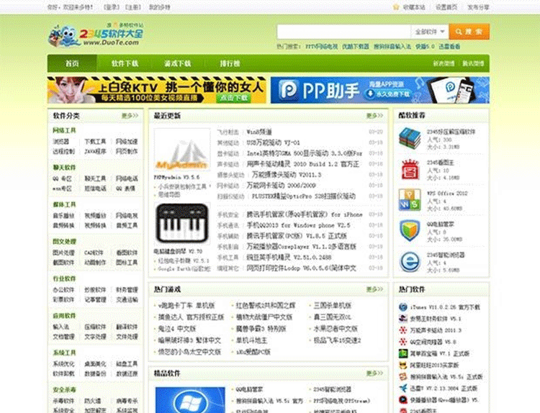540x413 pixels.
Task: Click the magnifier icon on the search button
Action: pyautogui.click(x=459, y=32)
